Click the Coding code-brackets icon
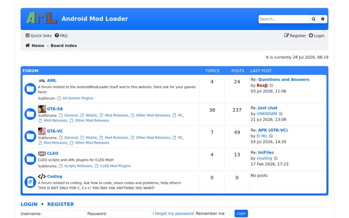This screenshot has height=218, width=349. 42,176
